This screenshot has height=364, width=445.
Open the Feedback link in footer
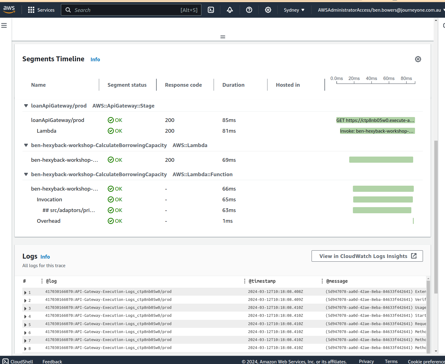tap(52, 362)
